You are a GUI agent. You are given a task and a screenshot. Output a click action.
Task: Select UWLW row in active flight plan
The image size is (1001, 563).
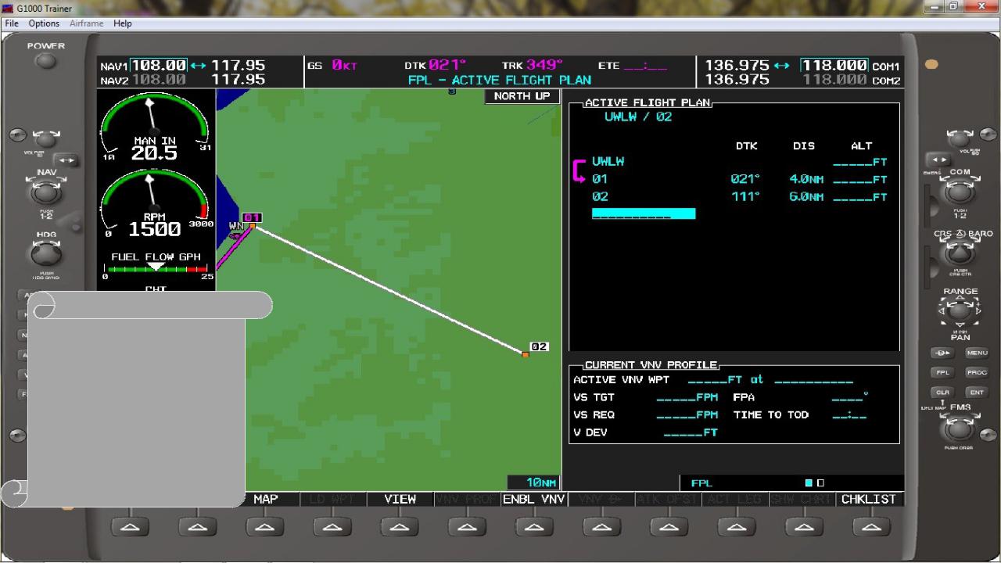739,162
